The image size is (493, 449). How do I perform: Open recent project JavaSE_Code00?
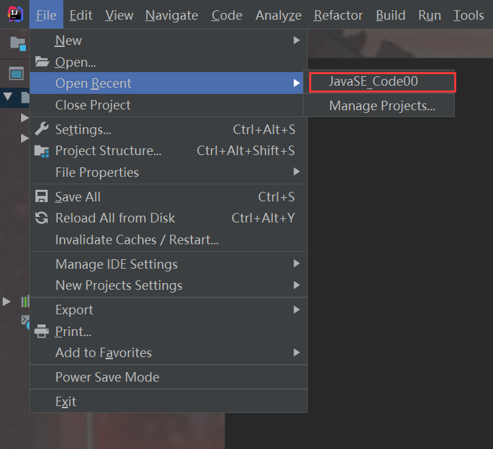373,82
